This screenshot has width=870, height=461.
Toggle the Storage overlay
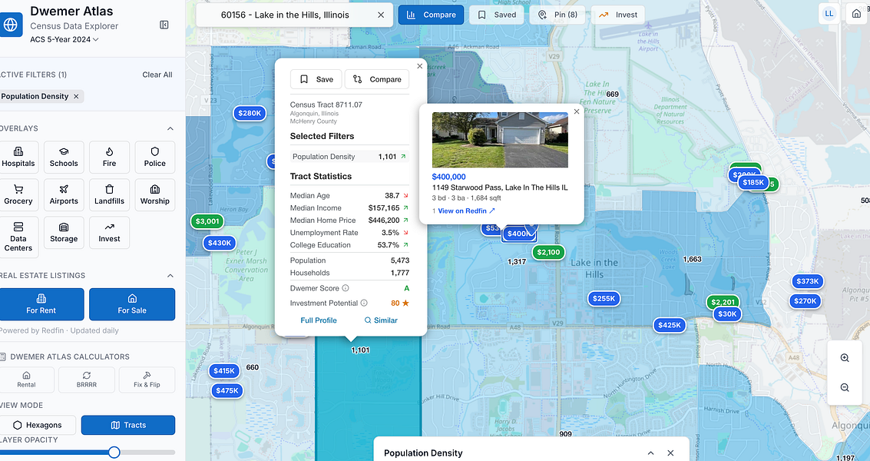(x=64, y=233)
